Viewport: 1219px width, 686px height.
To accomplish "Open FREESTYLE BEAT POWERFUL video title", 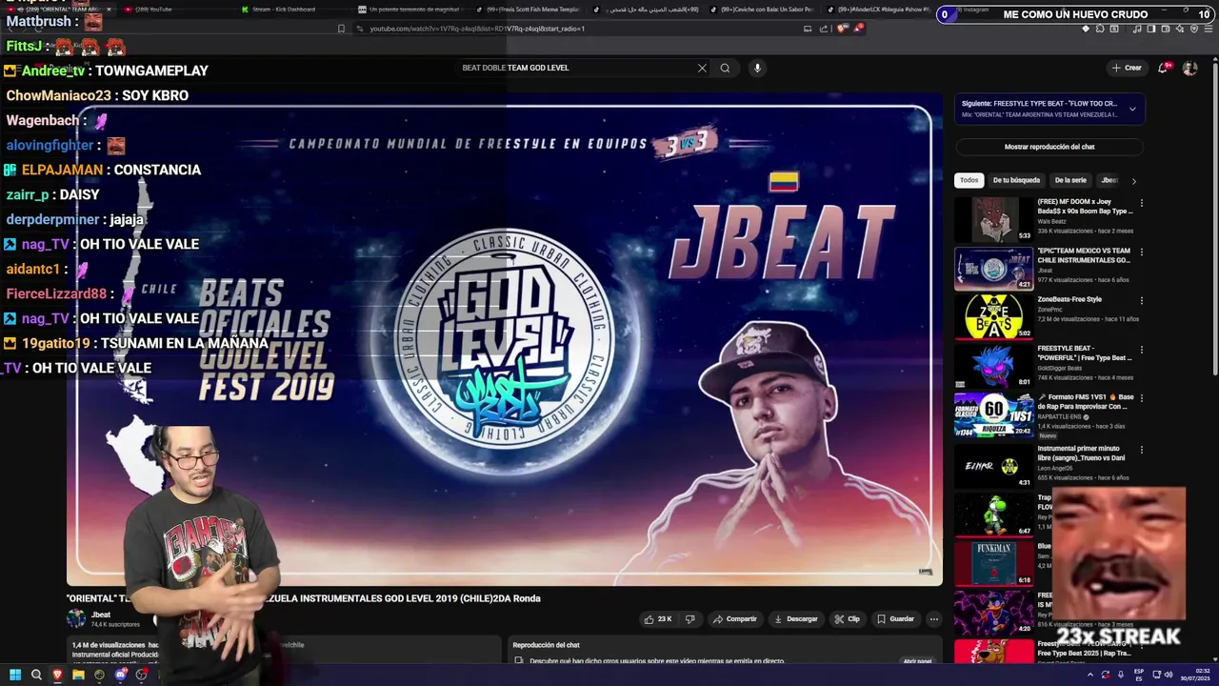I will coord(1085,353).
